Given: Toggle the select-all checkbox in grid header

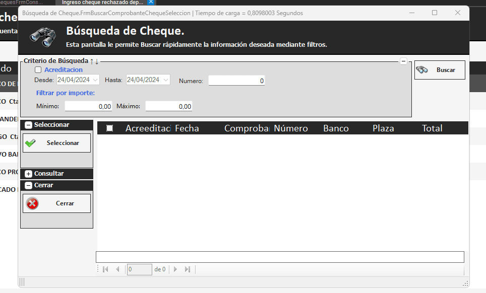Looking at the screenshot, I should [109, 128].
